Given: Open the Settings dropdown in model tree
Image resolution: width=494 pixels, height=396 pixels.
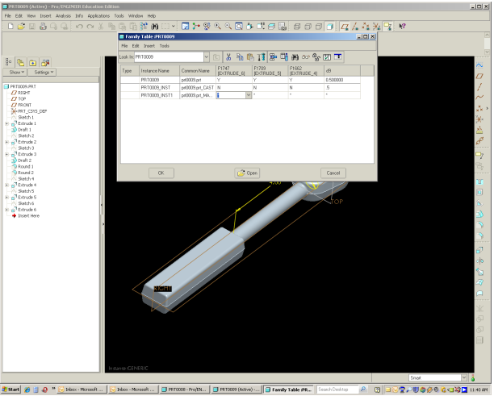Looking at the screenshot, I should (44, 73).
